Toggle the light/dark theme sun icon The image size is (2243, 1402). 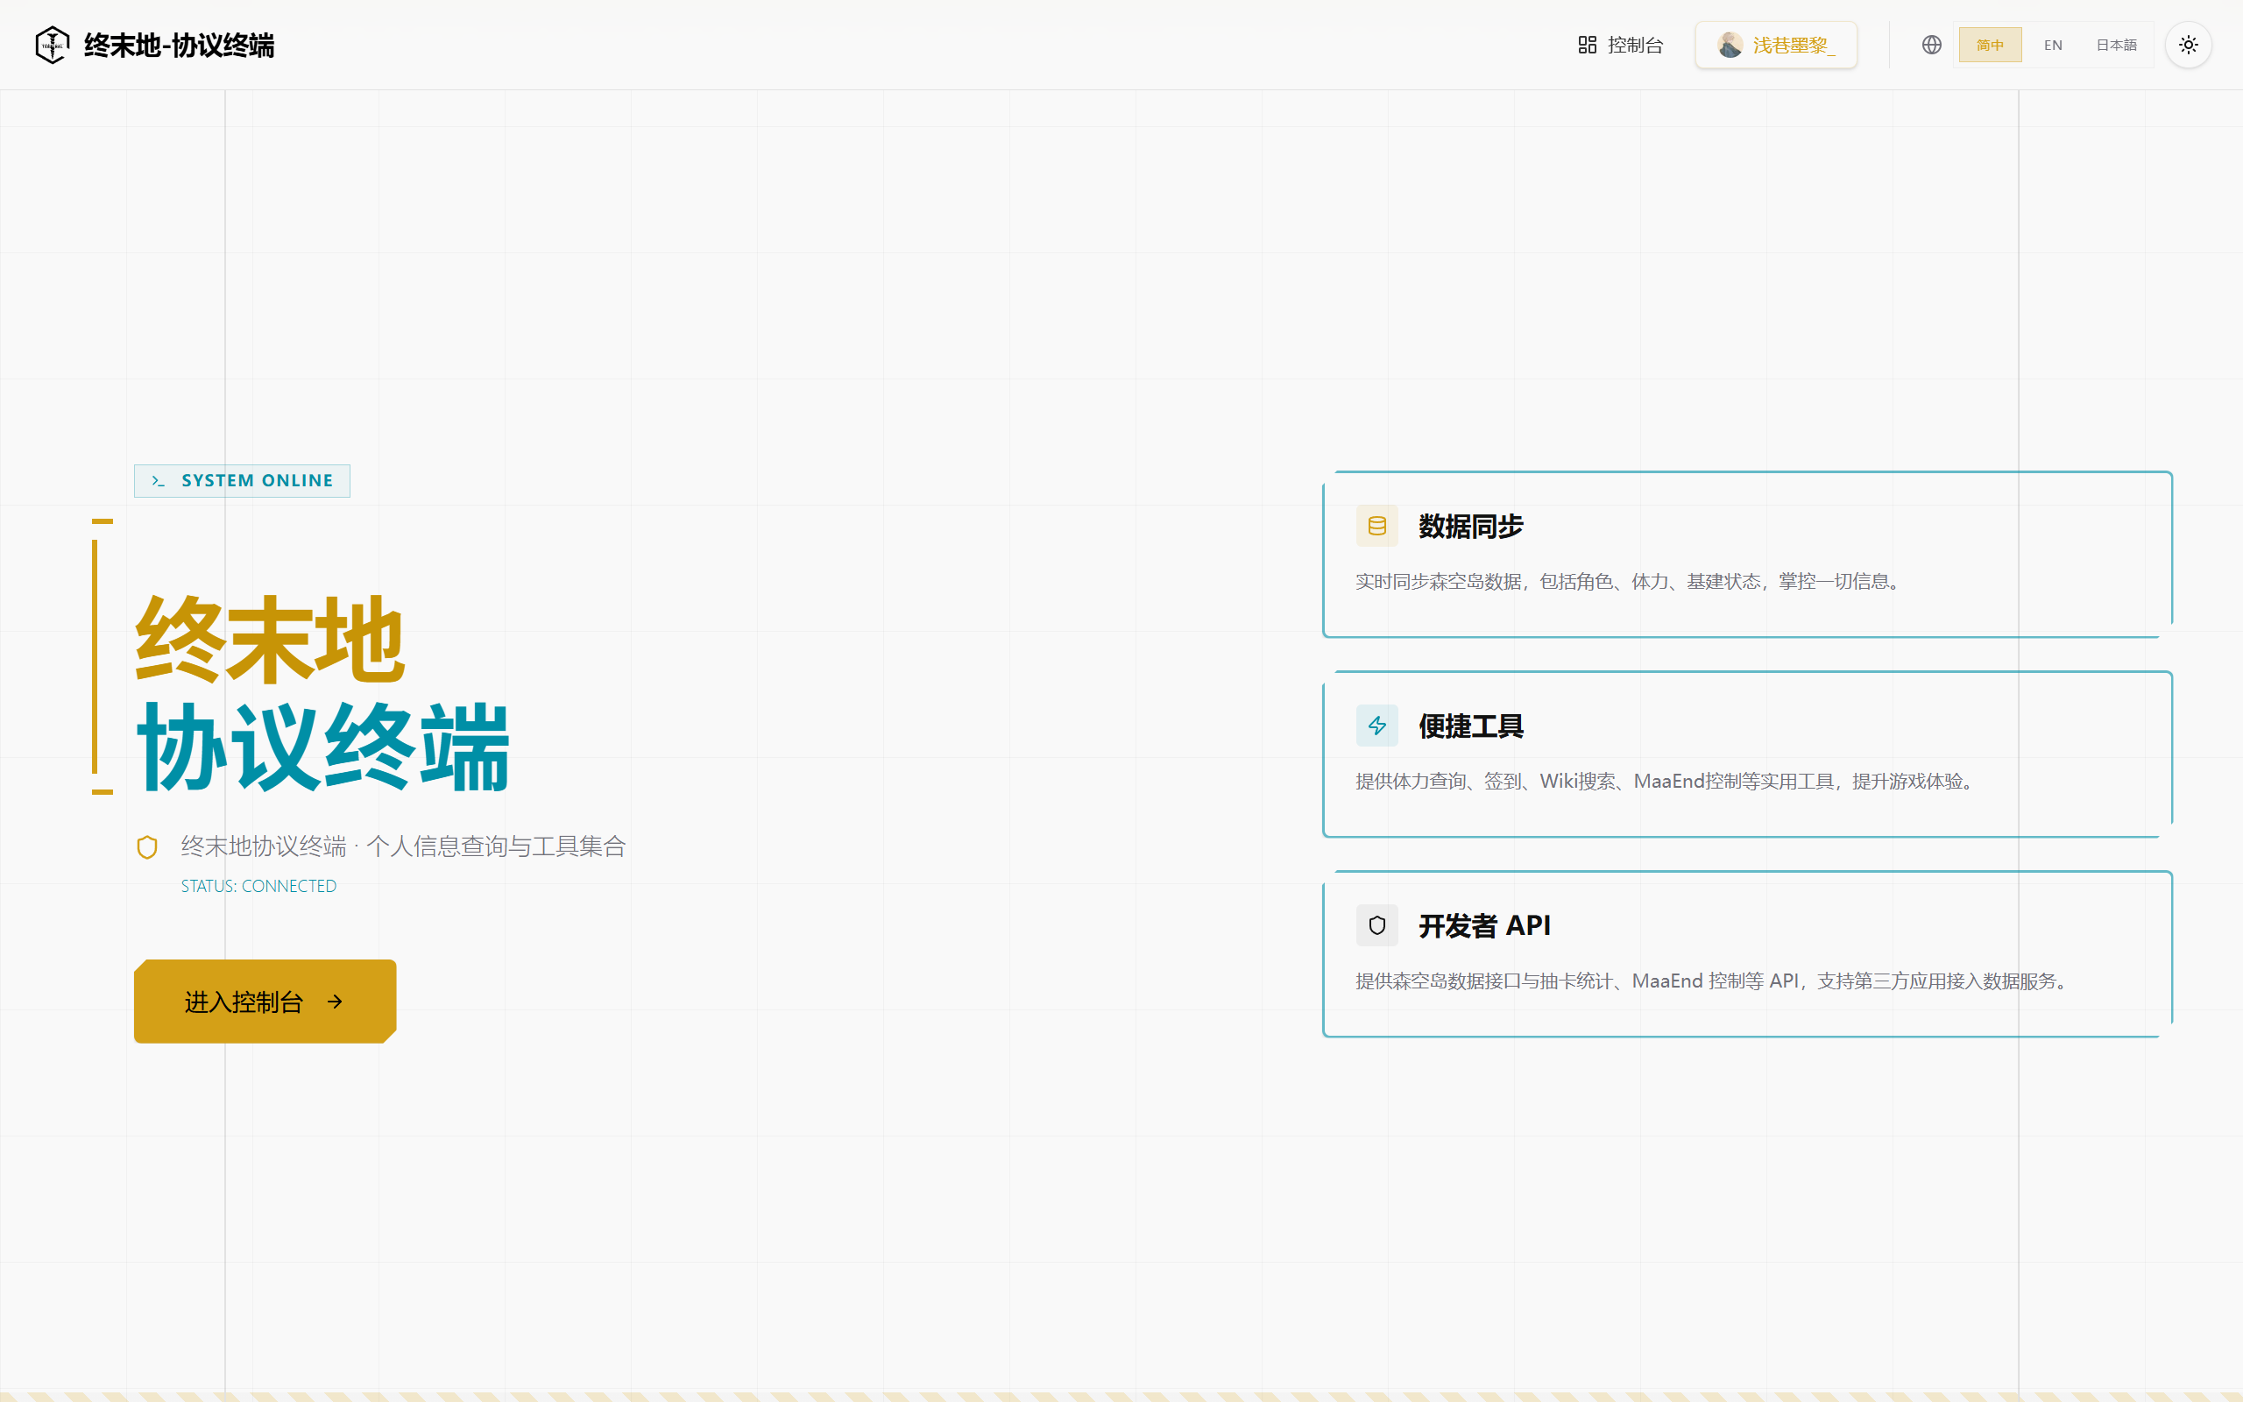[x=2189, y=45]
